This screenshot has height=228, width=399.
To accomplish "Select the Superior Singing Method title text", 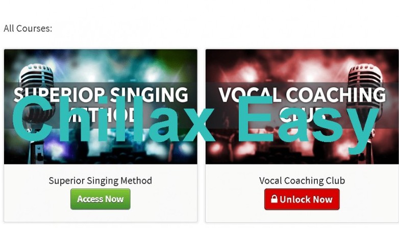I will pyautogui.click(x=100, y=181).
